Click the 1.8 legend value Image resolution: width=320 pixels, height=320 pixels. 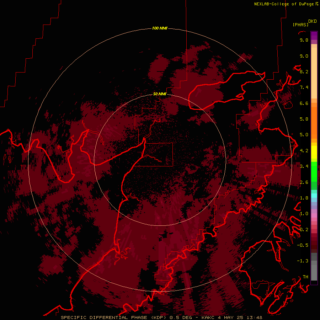(x=304, y=198)
